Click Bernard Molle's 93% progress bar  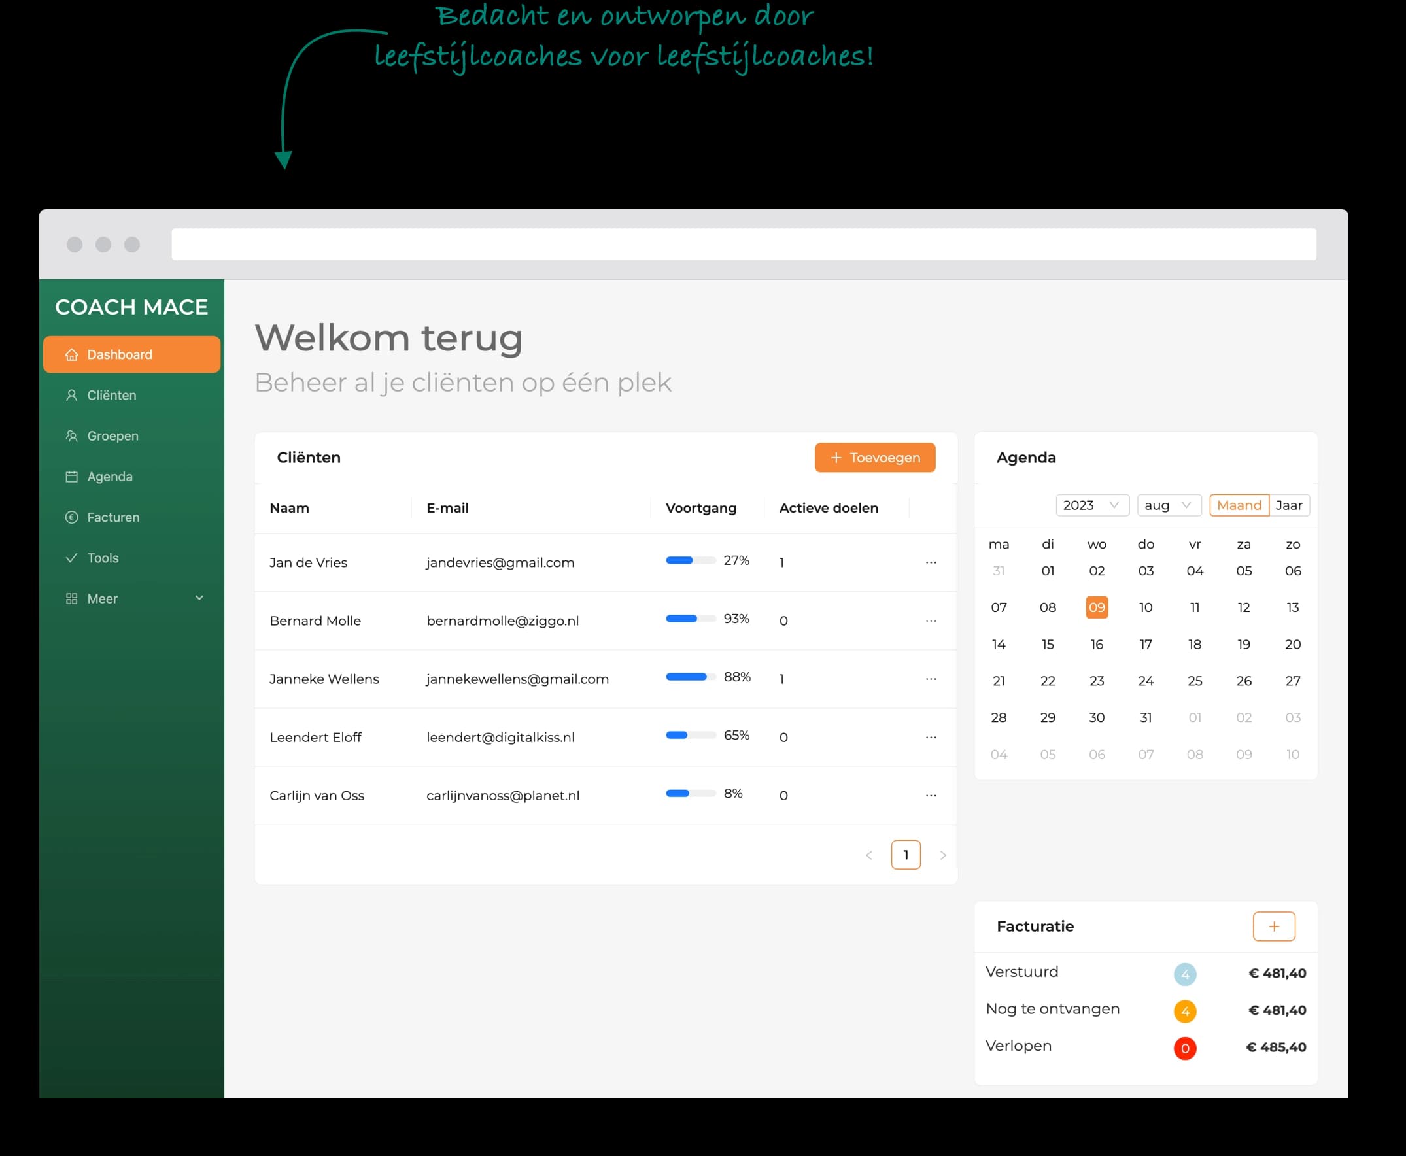(691, 619)
